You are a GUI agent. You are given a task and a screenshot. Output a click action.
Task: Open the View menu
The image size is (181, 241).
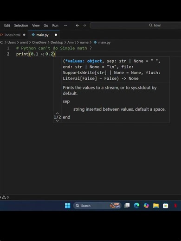[x=36, y=25]
